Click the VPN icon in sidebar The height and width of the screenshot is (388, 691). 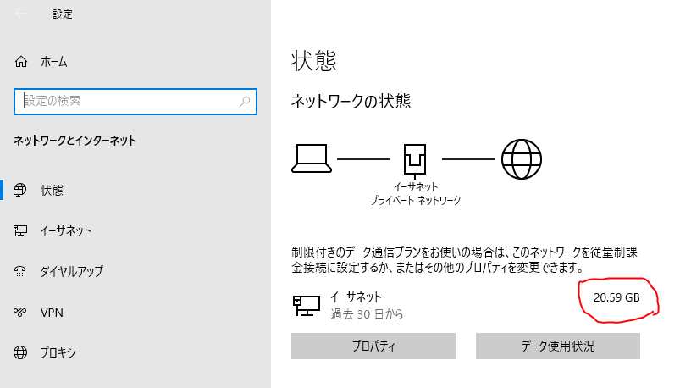[19, 313]
